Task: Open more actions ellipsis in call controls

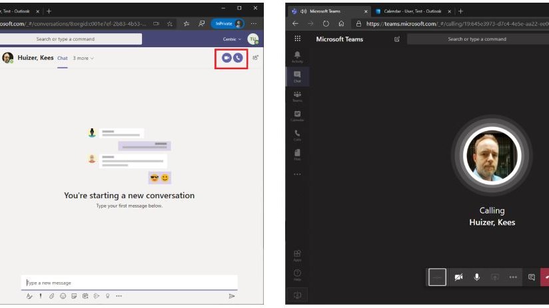Action: [513, 277]
